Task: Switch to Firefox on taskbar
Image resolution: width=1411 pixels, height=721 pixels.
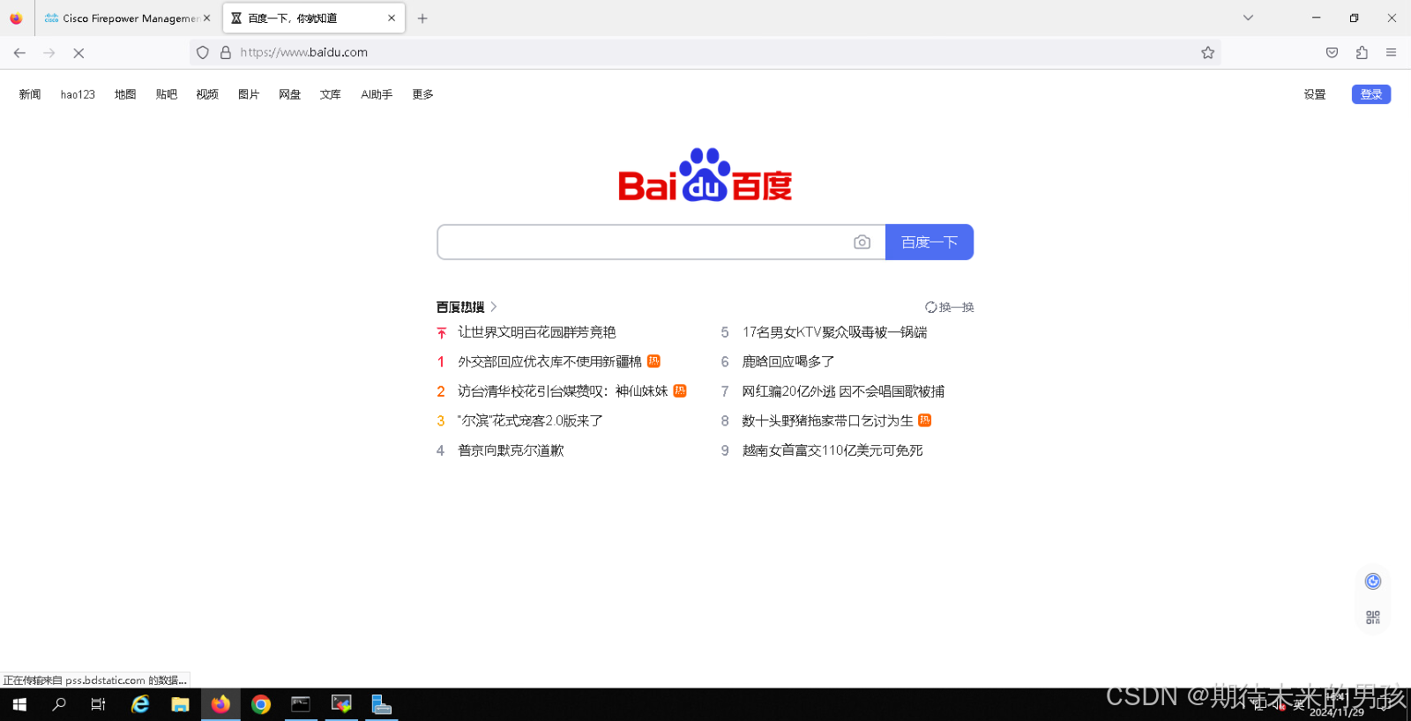Action: click(220, 704)
